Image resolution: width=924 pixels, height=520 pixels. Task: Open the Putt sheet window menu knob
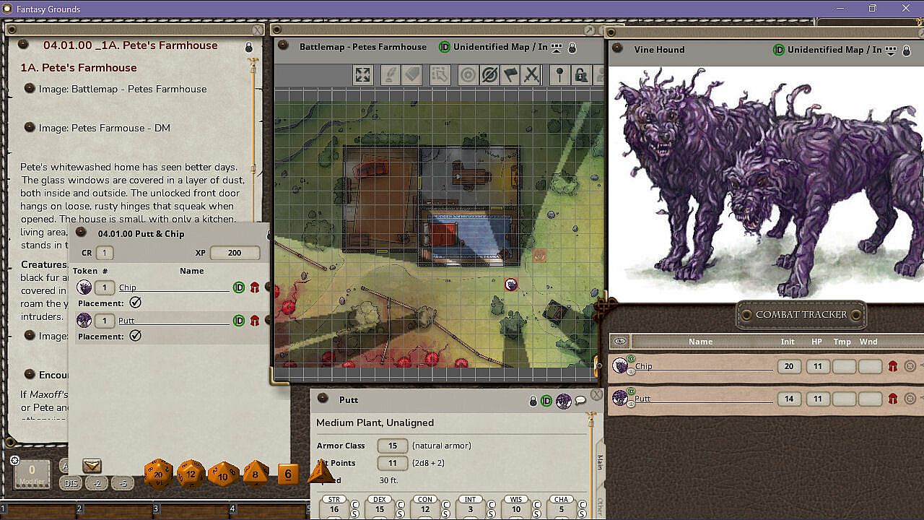tap(323, 399)
